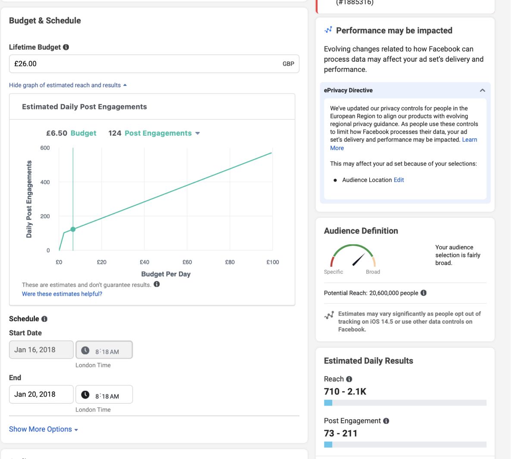Expand Show More Options
The width and height of the screenshot is (511, 459).
pos(43,429)
